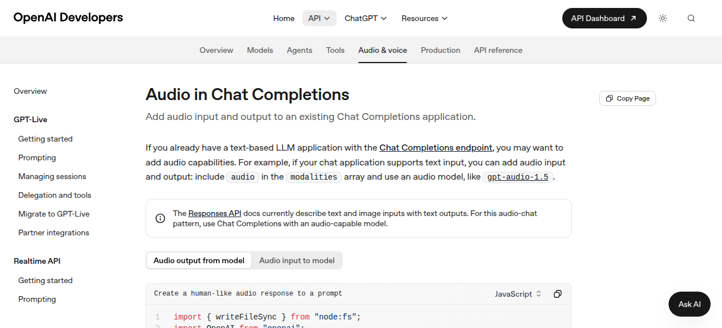Select Migrate to GPT-Live in the sidebar
722x328 pixels.
pos(54,214)
